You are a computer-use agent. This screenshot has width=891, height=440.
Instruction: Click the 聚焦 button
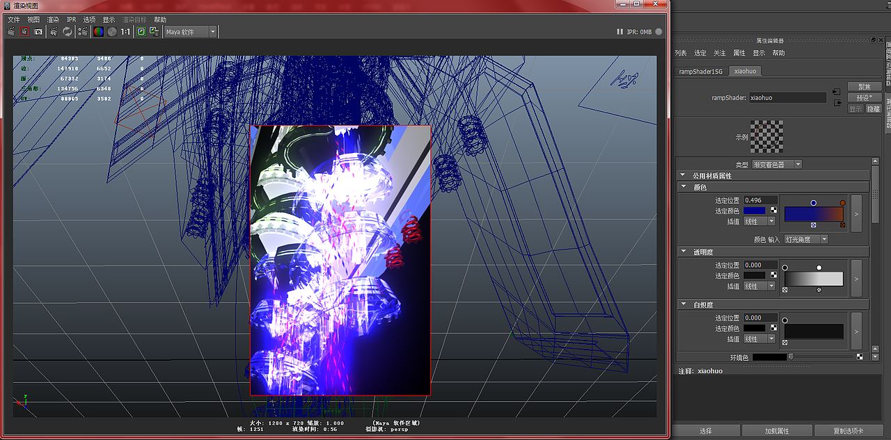(x=865, y=87)
